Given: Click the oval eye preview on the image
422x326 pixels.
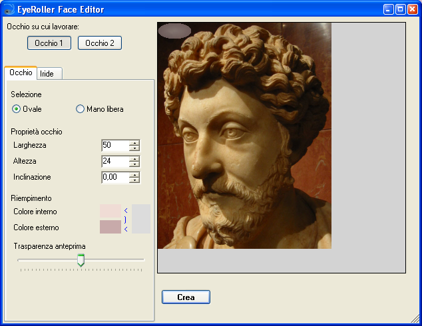Looking at the screenshot, I should [x=174, y=31].
